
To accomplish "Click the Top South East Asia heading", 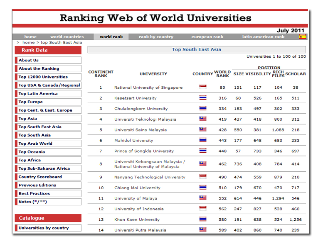I will [x=197, y=49].
